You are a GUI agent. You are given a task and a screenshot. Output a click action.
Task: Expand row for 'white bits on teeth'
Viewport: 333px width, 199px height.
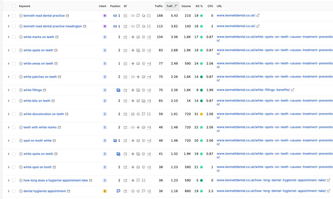pyautogui.click(x=8, y=101)
